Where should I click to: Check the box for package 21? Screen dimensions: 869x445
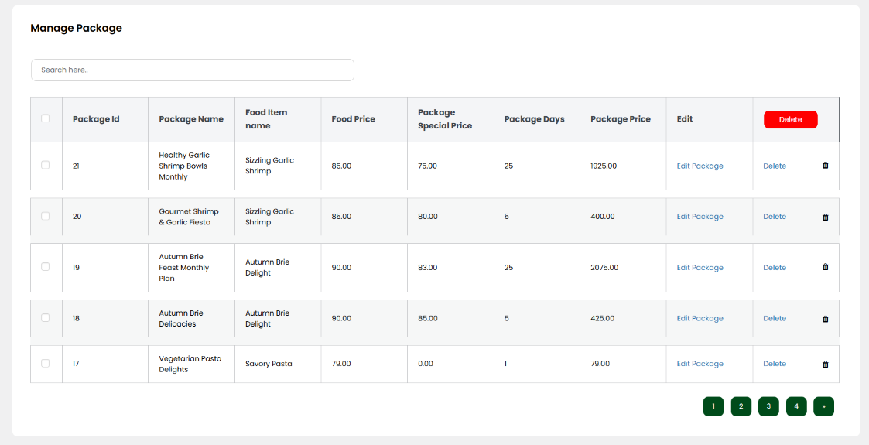pyautogui.click(x=46, y=165)
